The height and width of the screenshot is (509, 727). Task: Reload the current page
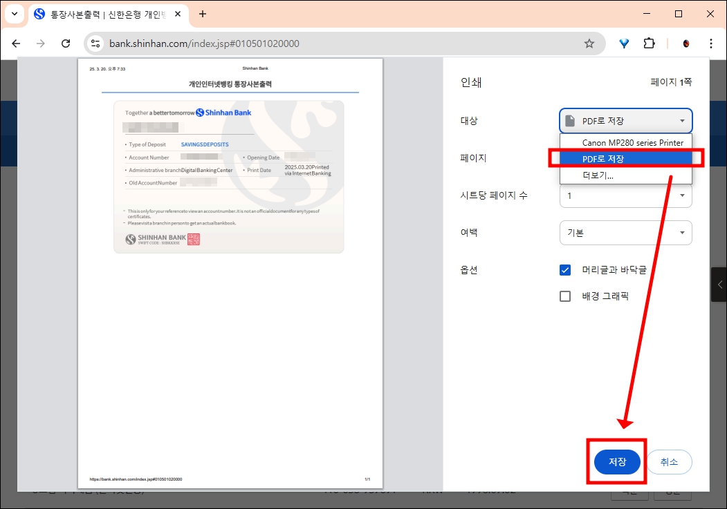click(66, 43)
